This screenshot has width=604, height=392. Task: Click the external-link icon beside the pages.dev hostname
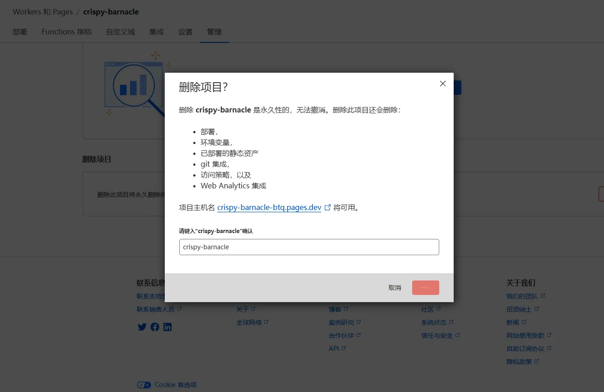pyautogui.click(x=328, y=207)
